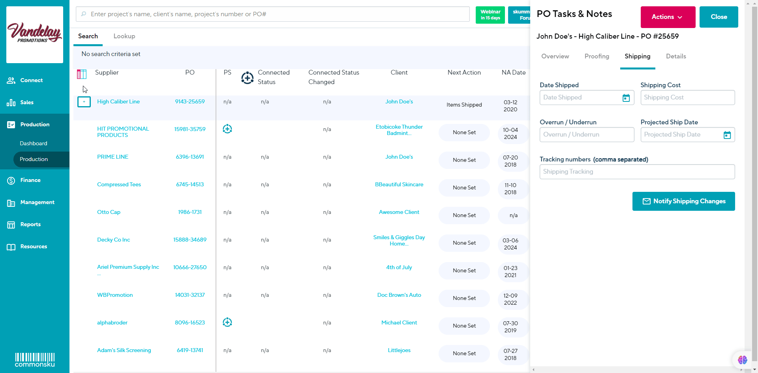Expand the High Caliber Line row
Viewport: 758px width, 373px height.
coord(84,102)
